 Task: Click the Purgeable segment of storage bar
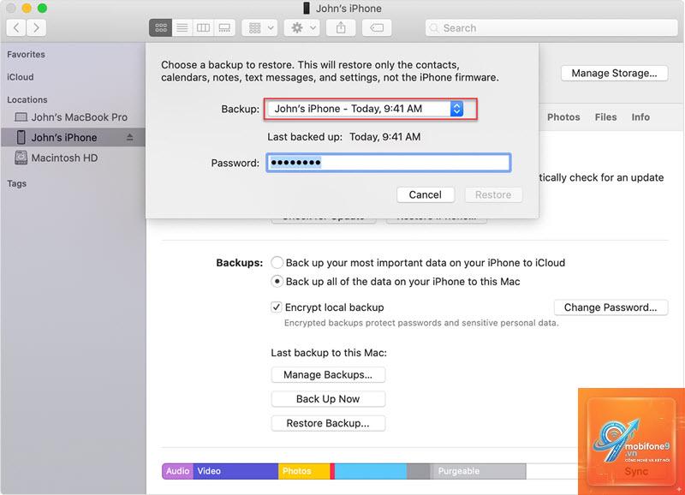(x=478, y=471)
